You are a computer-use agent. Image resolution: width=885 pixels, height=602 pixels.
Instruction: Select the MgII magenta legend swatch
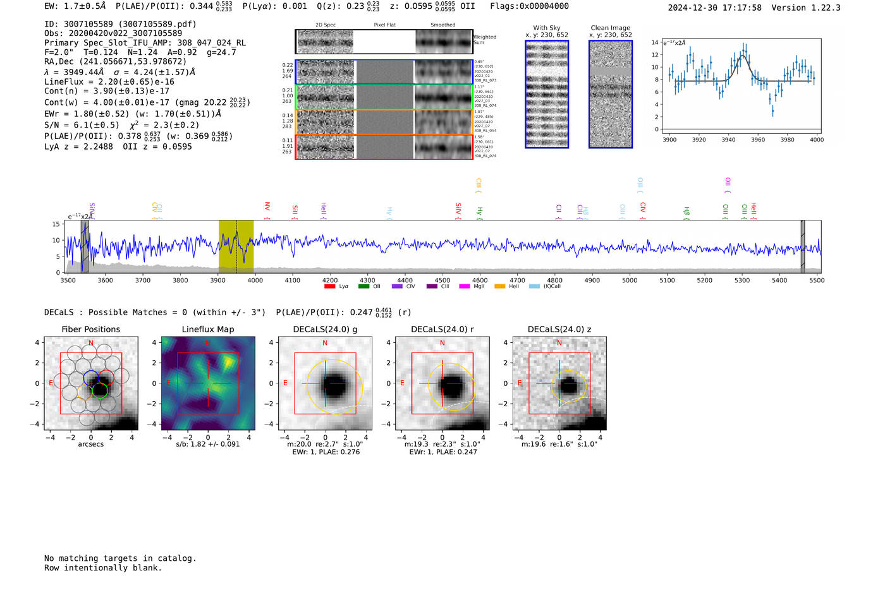tap(465, 286)
